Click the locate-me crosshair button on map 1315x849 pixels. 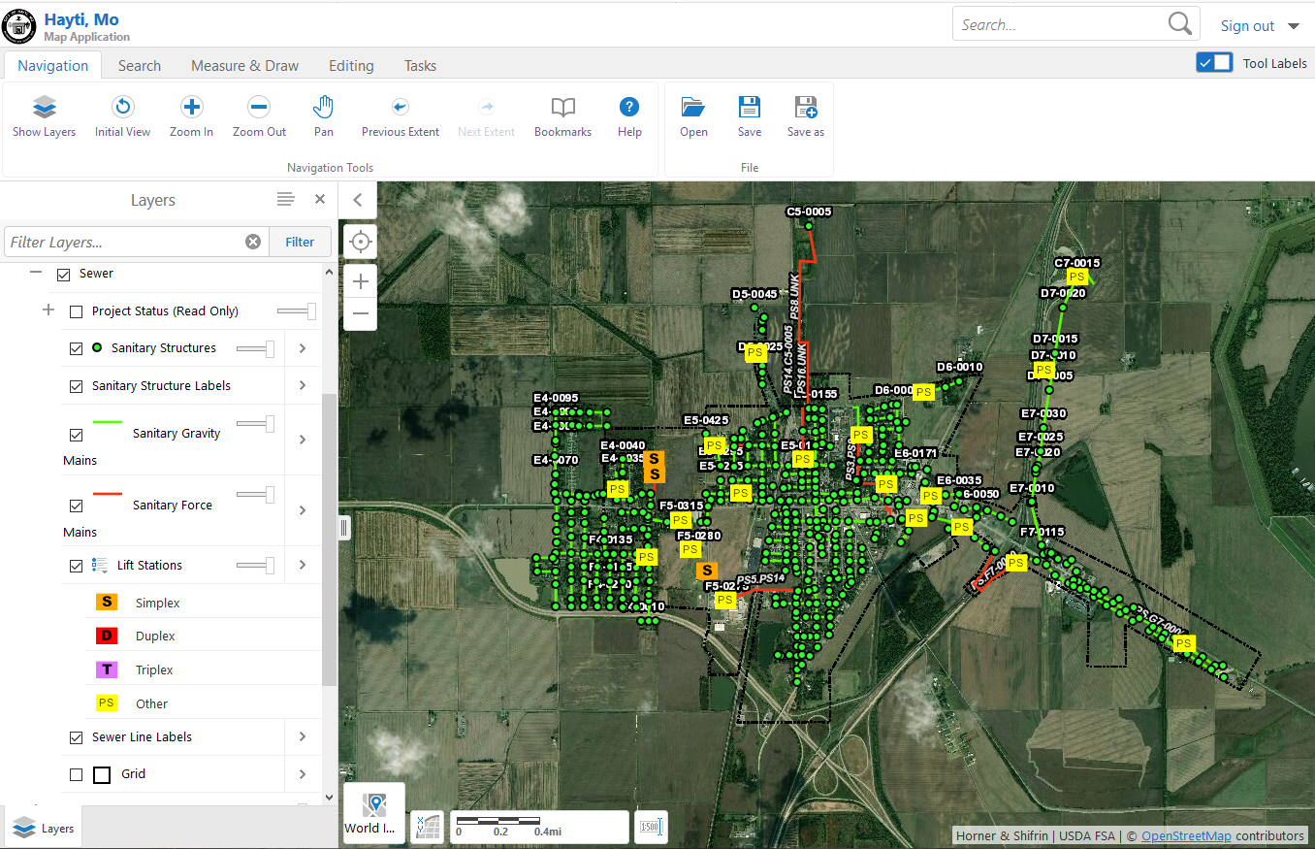[x=361, y=242]
